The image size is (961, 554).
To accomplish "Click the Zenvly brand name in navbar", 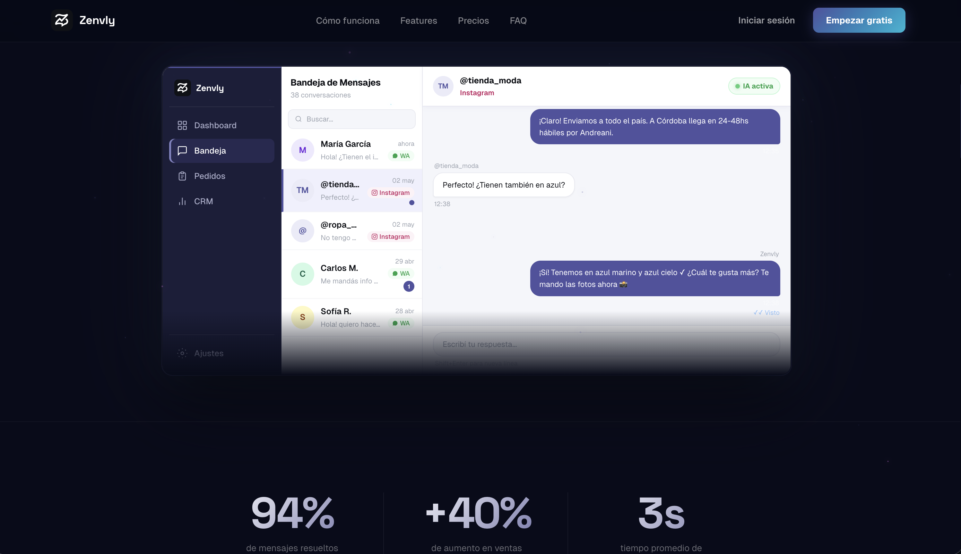I will click(97, 20).
